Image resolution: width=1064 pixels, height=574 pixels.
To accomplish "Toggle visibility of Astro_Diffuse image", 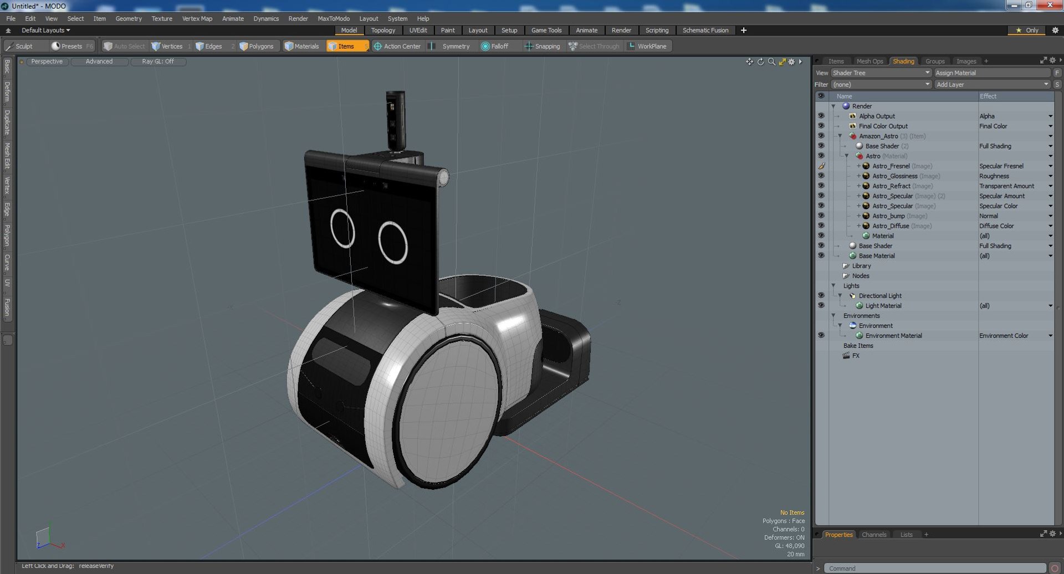I will point(821,226).
